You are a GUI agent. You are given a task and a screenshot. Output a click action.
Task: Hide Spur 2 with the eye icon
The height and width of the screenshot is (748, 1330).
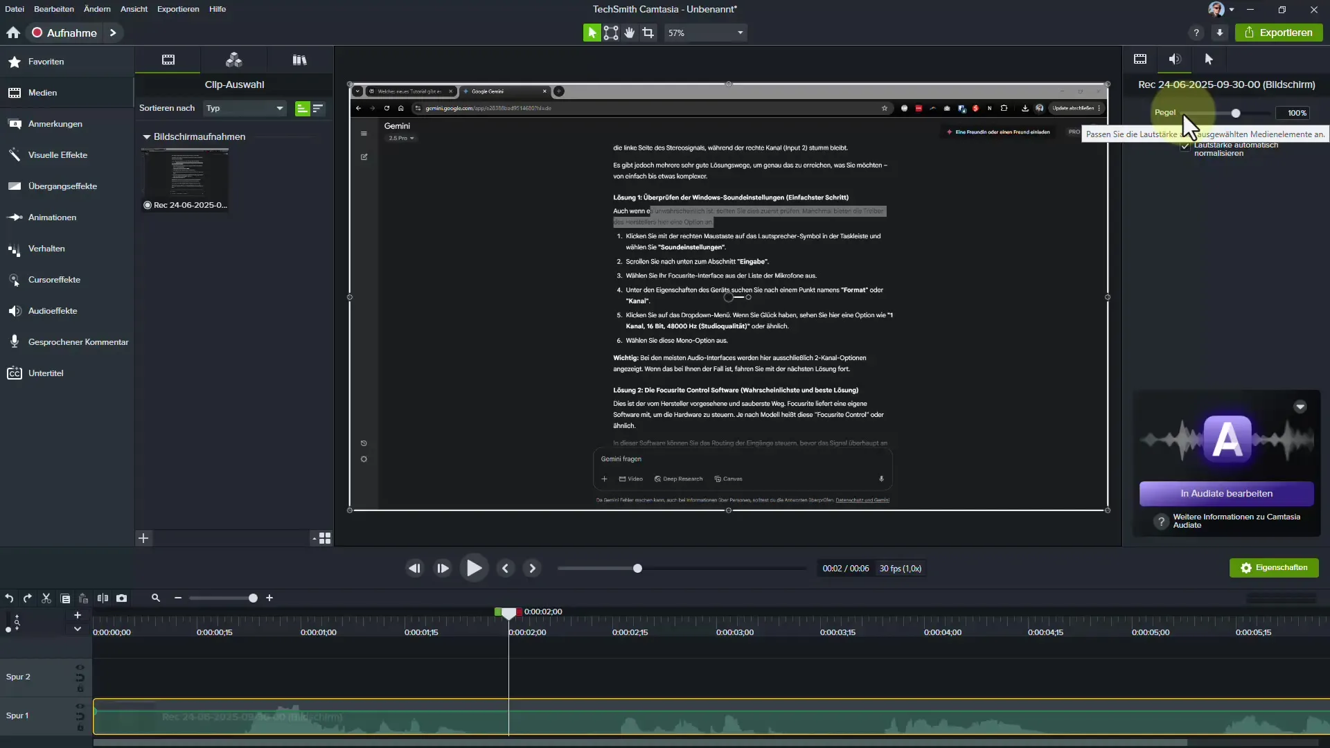coord(80,668)
